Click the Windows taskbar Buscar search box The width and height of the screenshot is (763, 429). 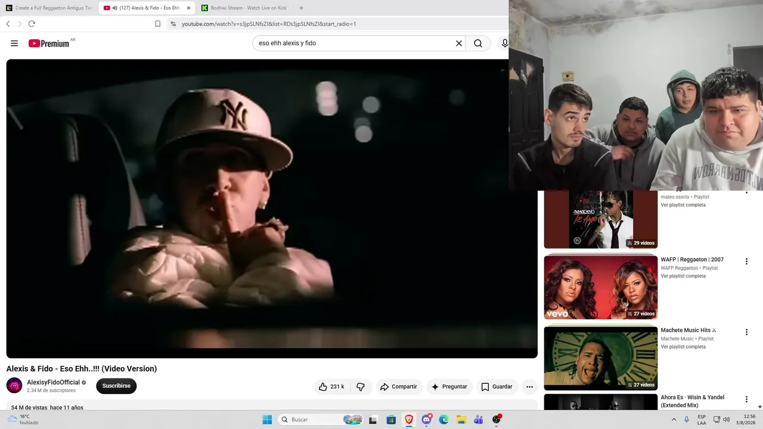320,419
